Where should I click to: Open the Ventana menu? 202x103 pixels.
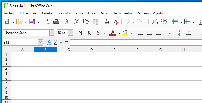143,13
